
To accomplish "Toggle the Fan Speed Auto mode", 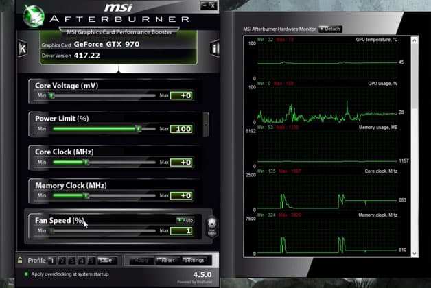I will [x=185, y=220].
